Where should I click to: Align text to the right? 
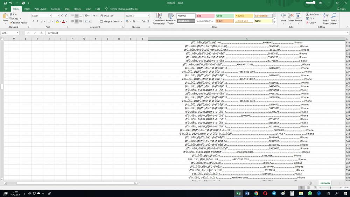pyautogui.click(x=80, y=21)
